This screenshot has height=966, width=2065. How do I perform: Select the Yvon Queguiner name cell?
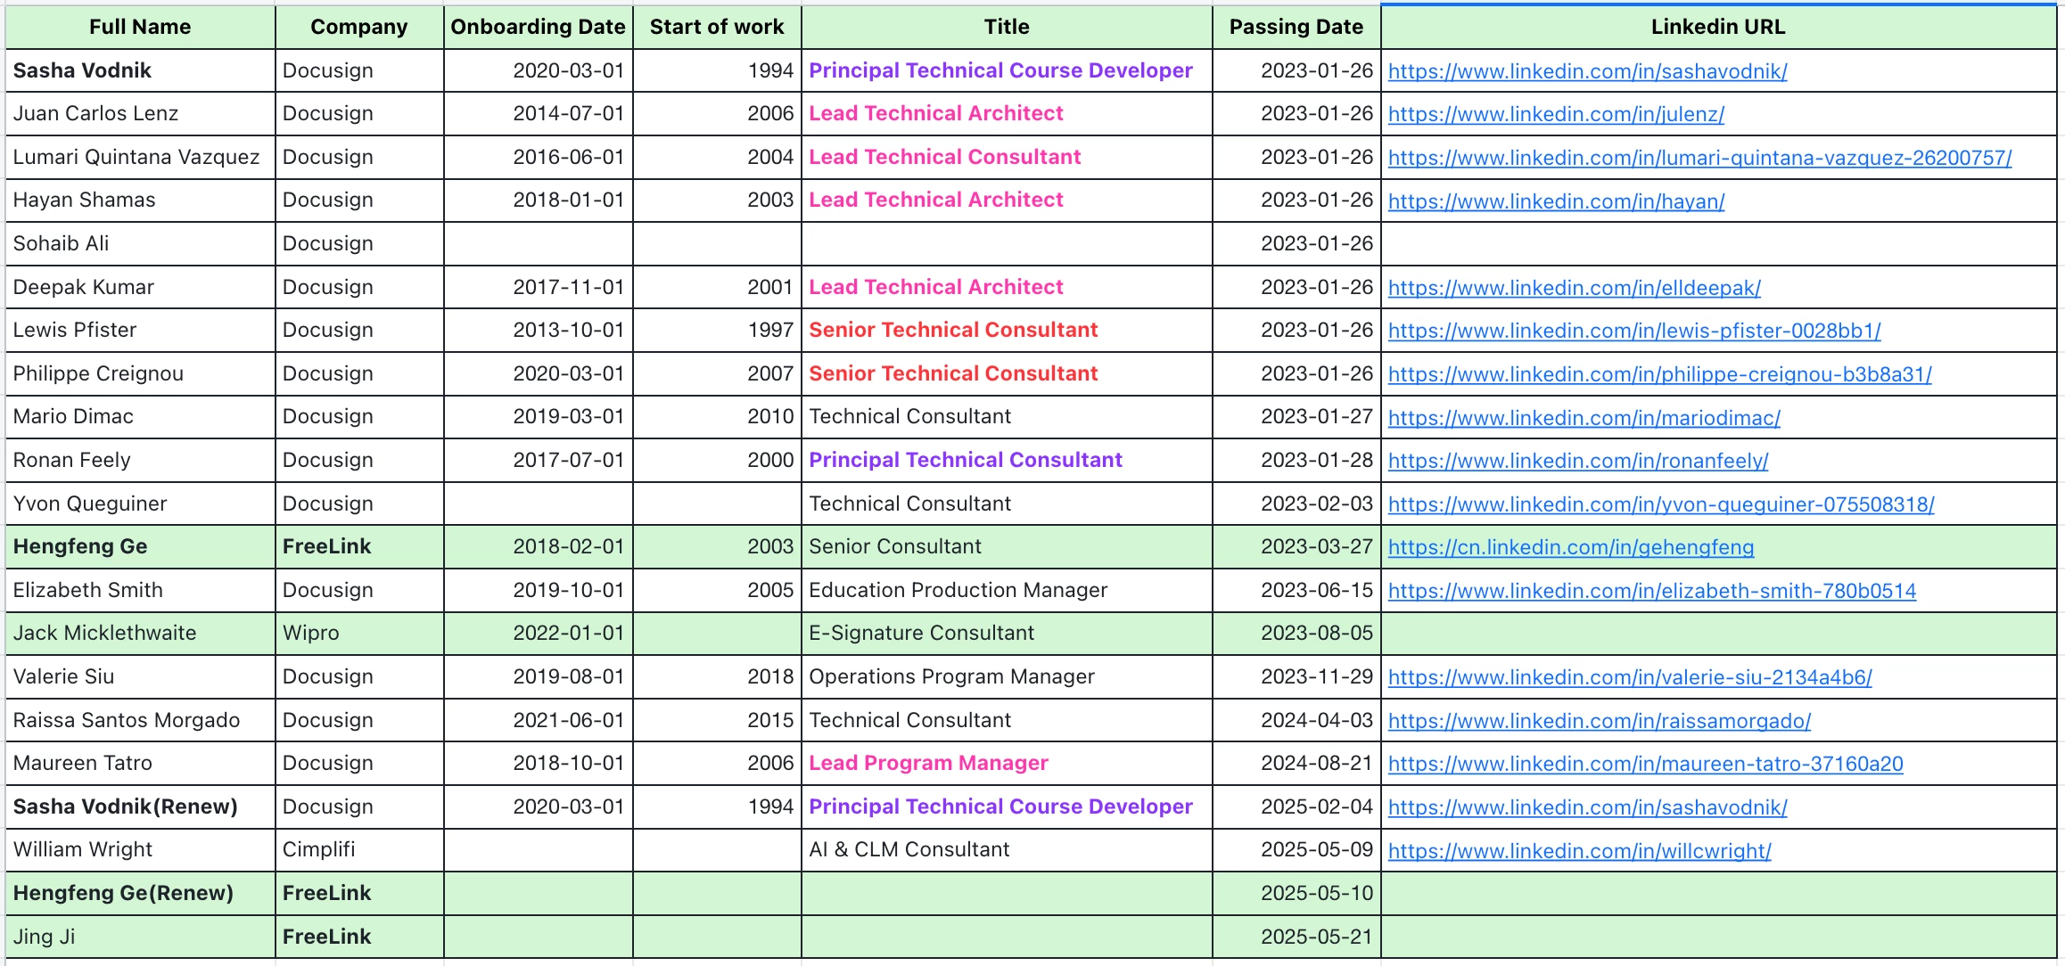coord(140,503)
